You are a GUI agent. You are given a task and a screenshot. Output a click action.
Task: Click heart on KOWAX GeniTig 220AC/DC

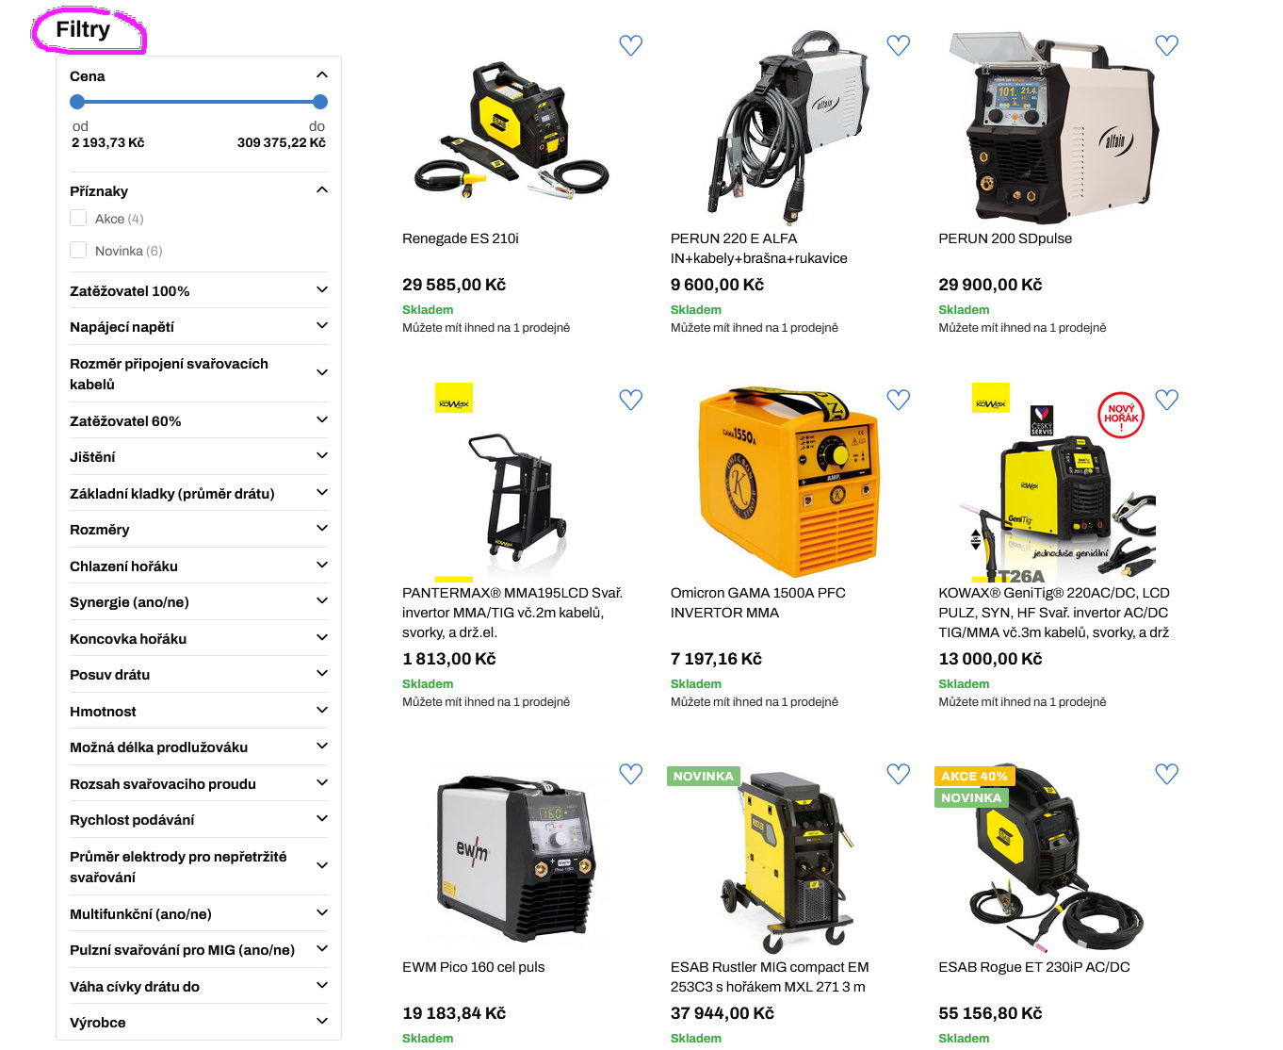click(x=1166, y=400)
